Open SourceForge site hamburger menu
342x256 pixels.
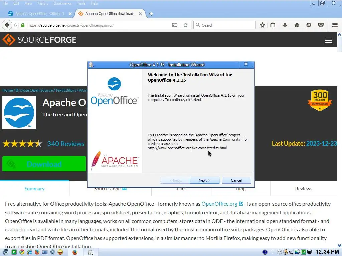tap(329, 40)
